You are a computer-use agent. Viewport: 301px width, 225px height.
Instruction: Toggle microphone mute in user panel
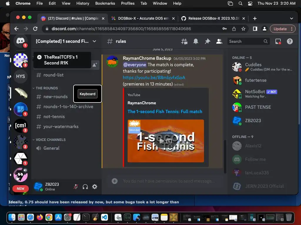coord(76,187)
